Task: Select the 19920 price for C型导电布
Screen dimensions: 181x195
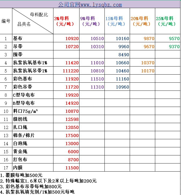Action: (66, 95)
